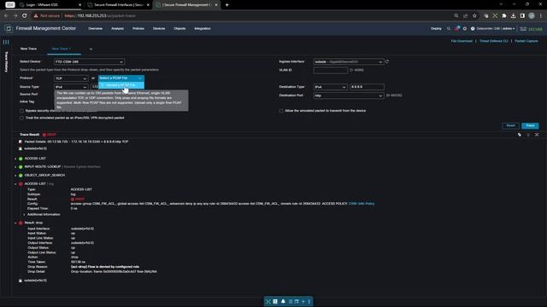Click the Firewall Management Center logo icon
Image resolution: width=547 pixels, height=307 pixels.
click(9, 28)
